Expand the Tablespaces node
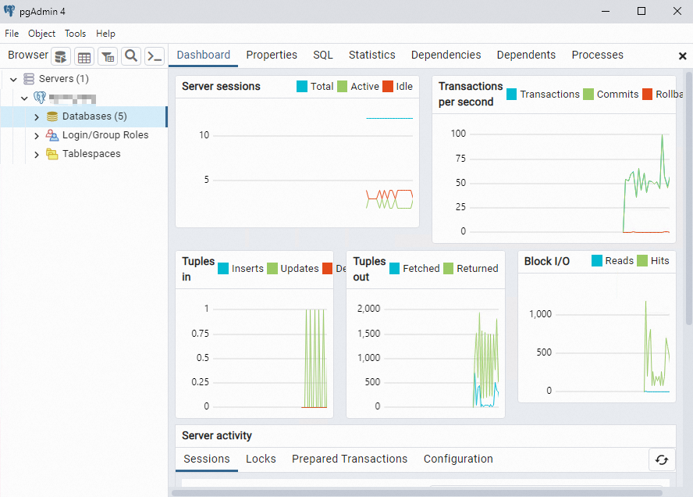Viewport: 693px width, 497px height. [37, 155]
